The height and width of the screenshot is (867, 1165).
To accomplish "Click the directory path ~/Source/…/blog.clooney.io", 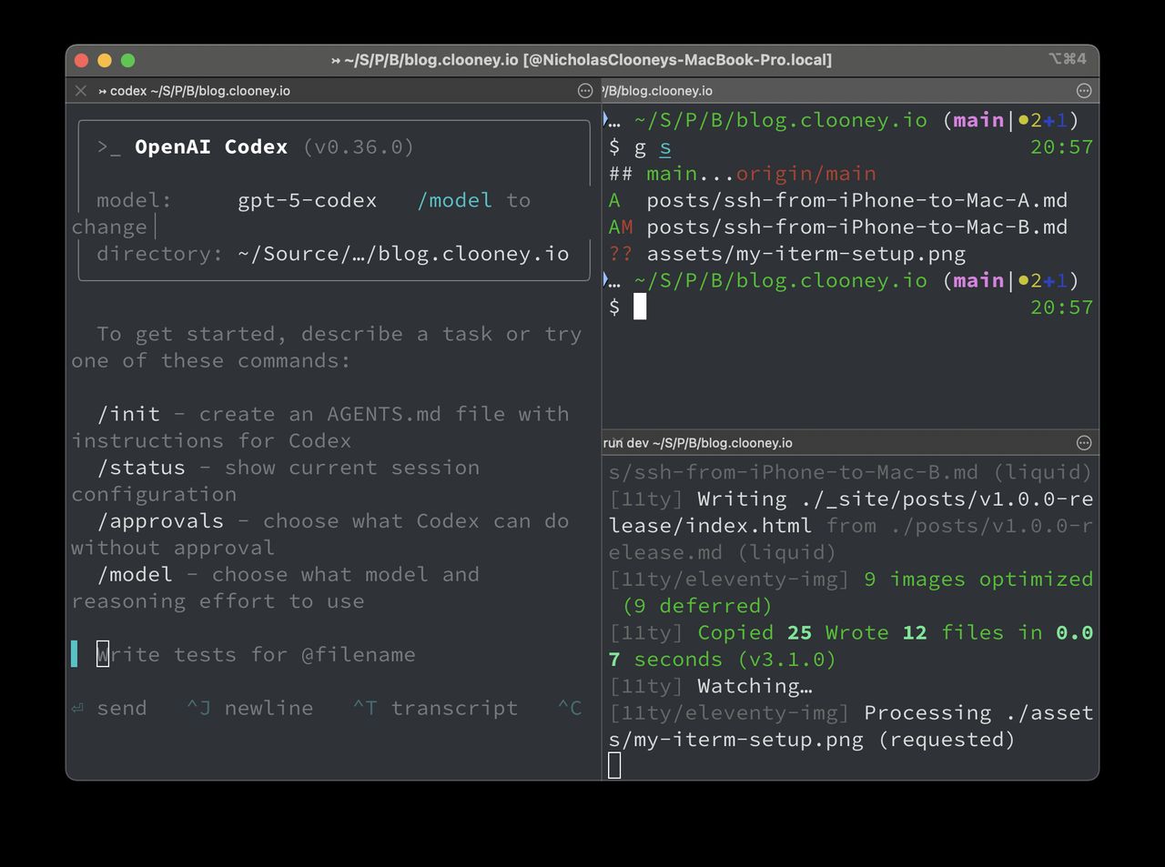I will pyautogui.click(x=403, y=254).
